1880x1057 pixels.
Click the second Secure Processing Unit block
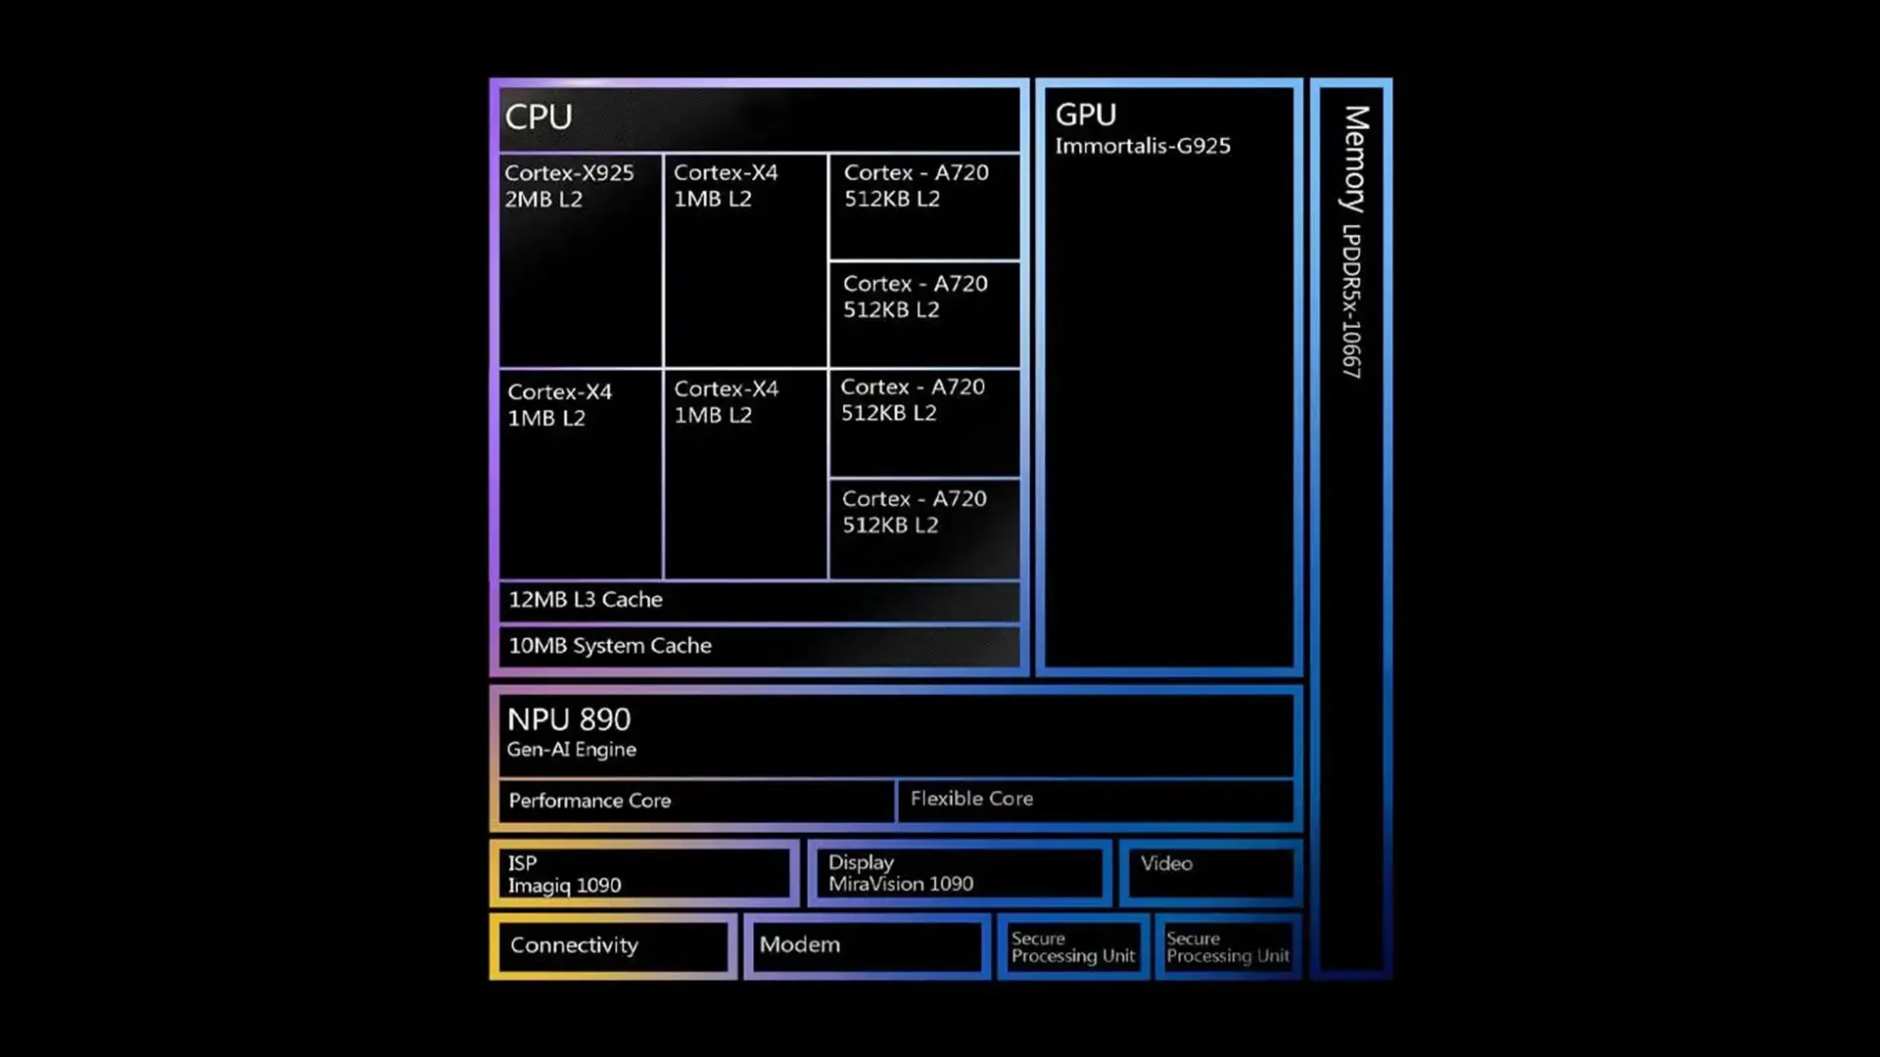(x=1227, y=946)
